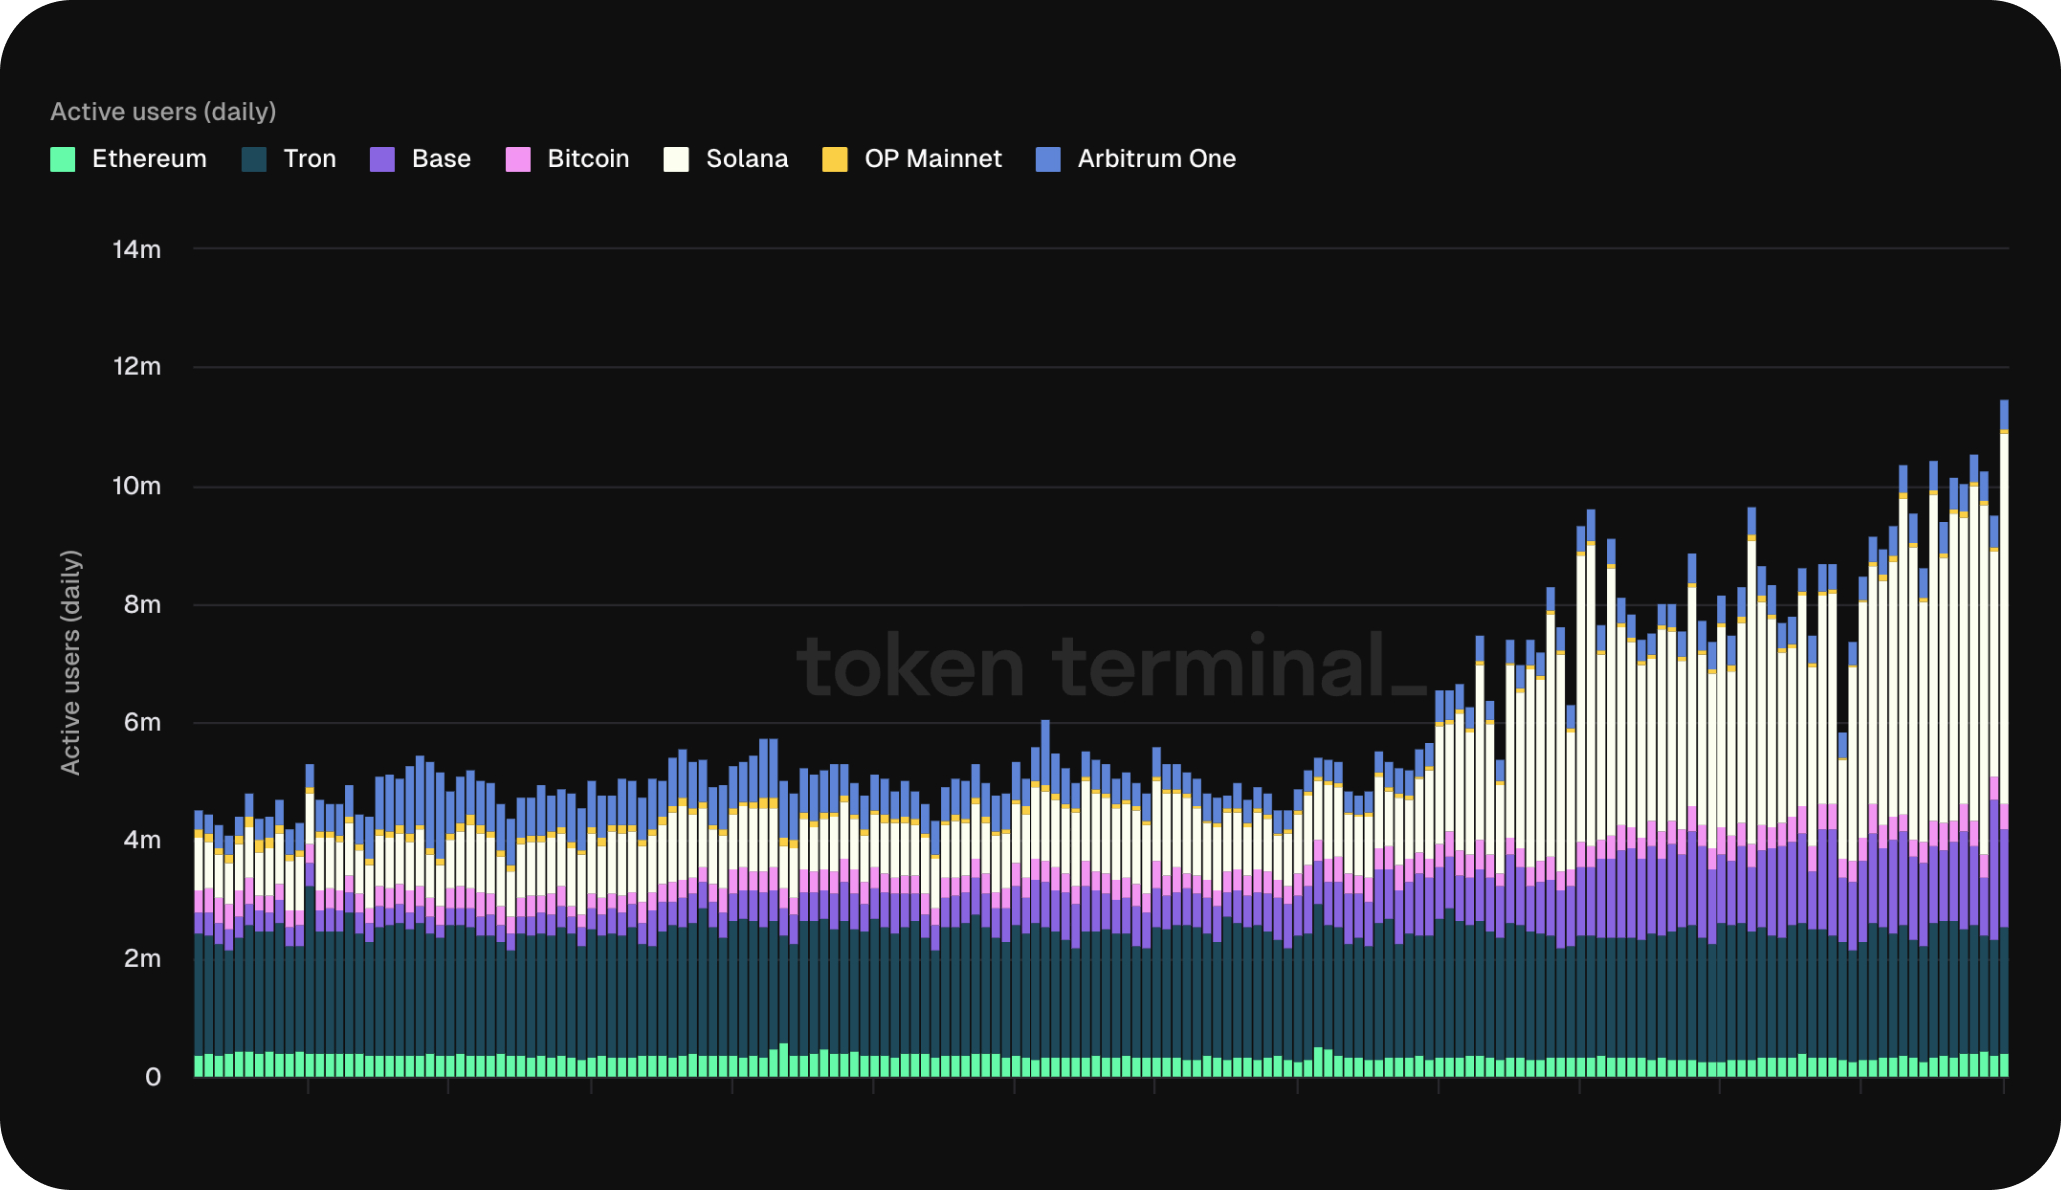The height and width of the screenshot is (1190, 2061).
Task: Click the Ethereum legend color swatch
Action: click(61, 158)
